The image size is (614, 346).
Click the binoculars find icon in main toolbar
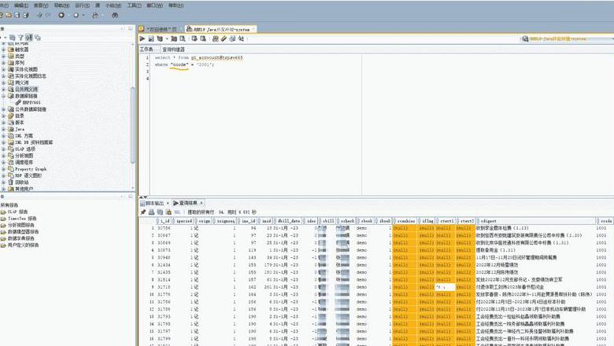click(x=115, y=15)
